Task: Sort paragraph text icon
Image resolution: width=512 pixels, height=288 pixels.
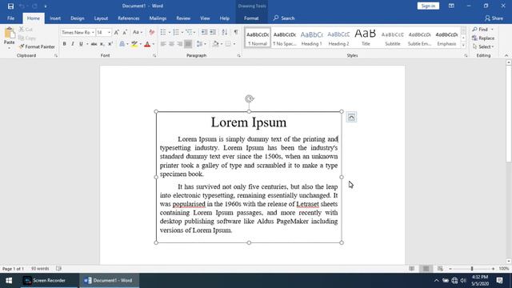Action: [x=224, y=32]
